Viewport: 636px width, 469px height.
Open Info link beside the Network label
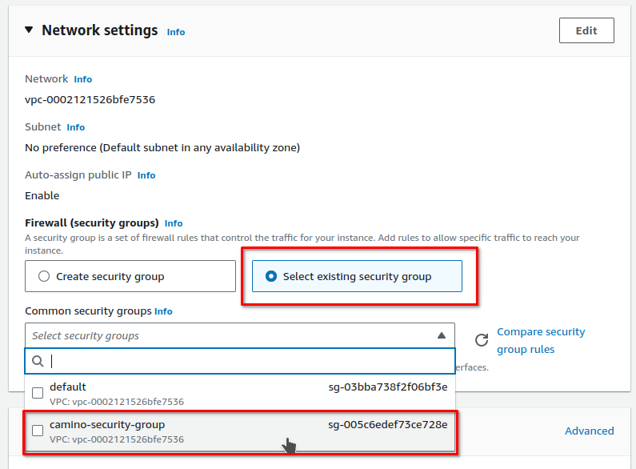[x=82, y=79]
